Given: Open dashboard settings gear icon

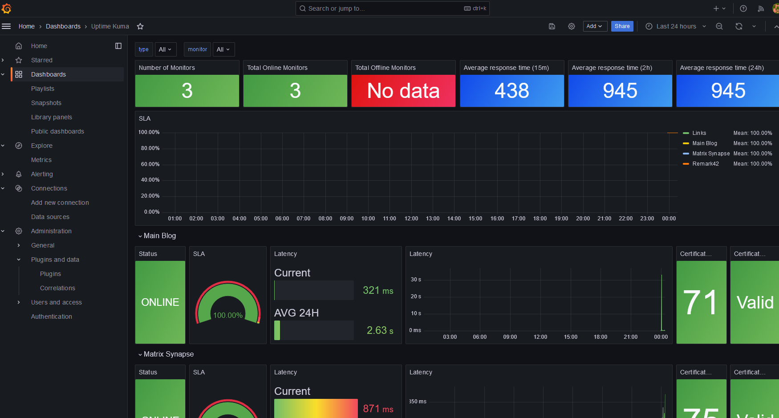Looking at the screenshot, I should pyautogui.click(x=572, y=26).
